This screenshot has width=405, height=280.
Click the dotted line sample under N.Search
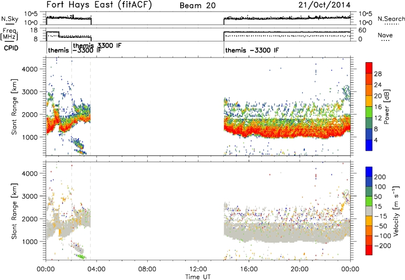pyautogui.click(x=392, y=24)
